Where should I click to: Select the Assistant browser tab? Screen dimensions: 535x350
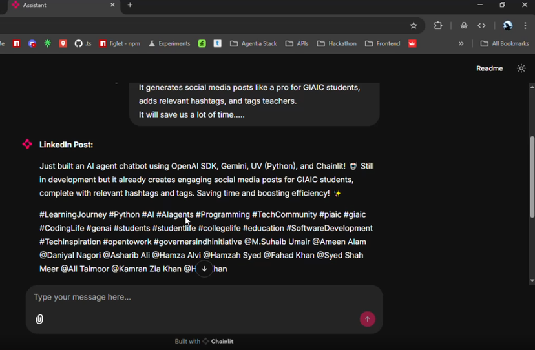pos(64,5)
